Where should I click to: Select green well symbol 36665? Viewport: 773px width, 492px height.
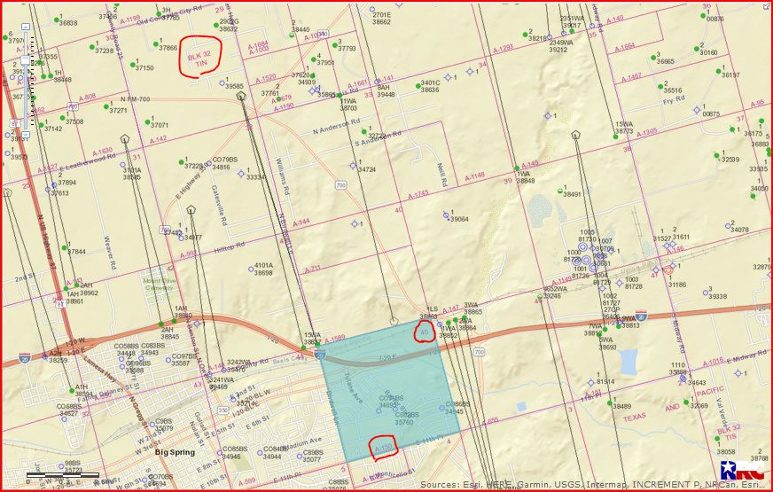coord(653,58)
